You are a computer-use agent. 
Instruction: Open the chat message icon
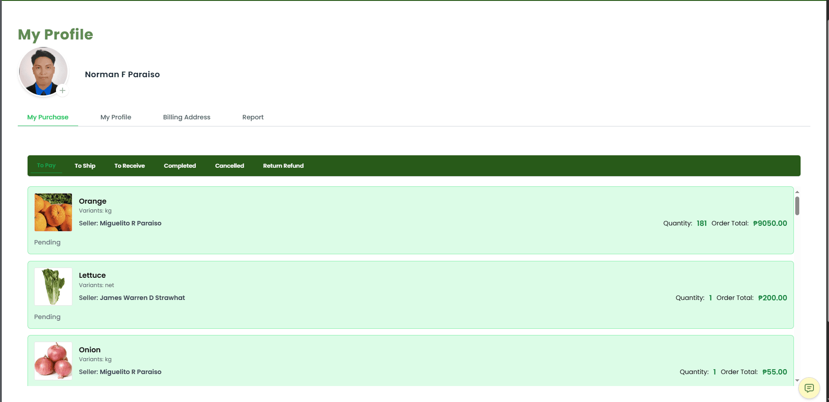point(809,388)
